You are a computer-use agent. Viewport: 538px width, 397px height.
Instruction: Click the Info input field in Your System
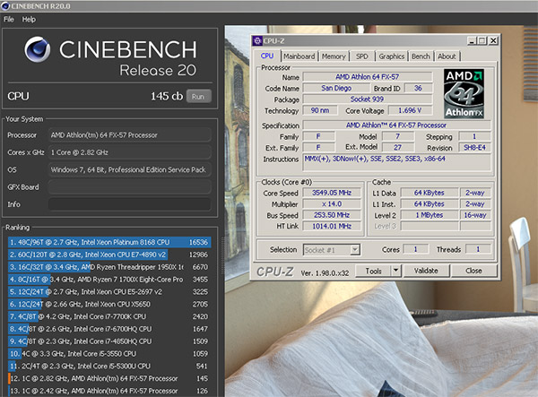pos(129,204)
